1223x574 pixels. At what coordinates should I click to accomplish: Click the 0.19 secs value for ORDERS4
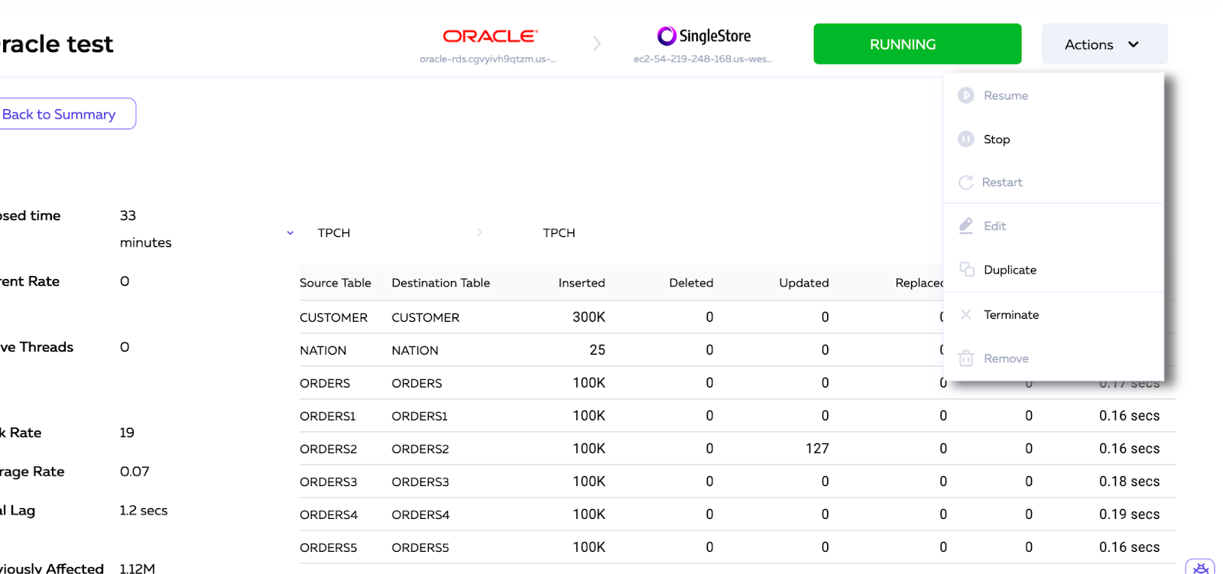[x=1129, y=514]
